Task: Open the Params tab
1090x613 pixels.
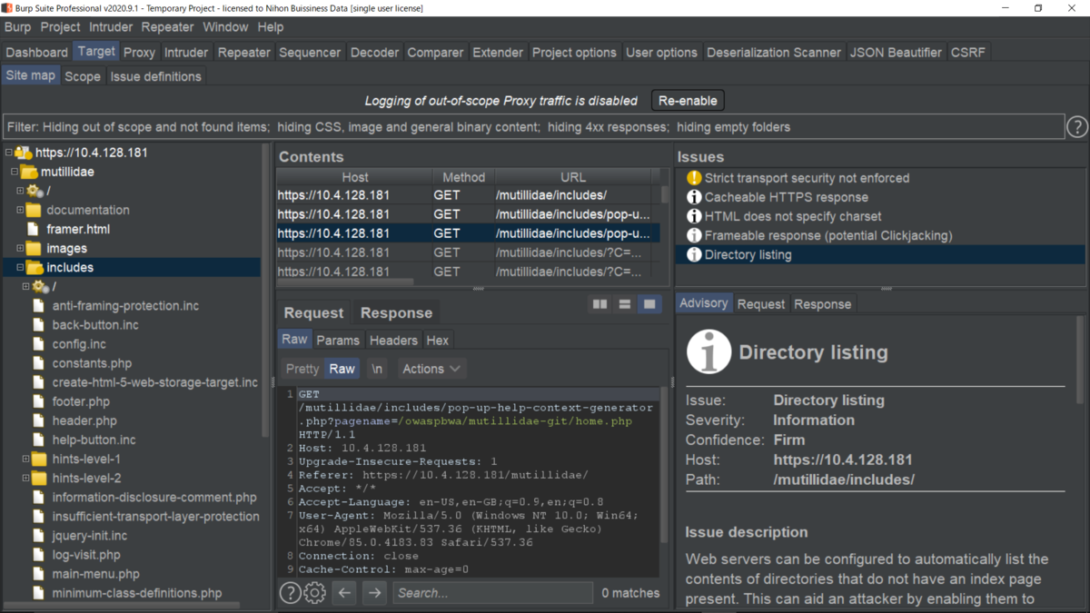Action: pos(338,340)
